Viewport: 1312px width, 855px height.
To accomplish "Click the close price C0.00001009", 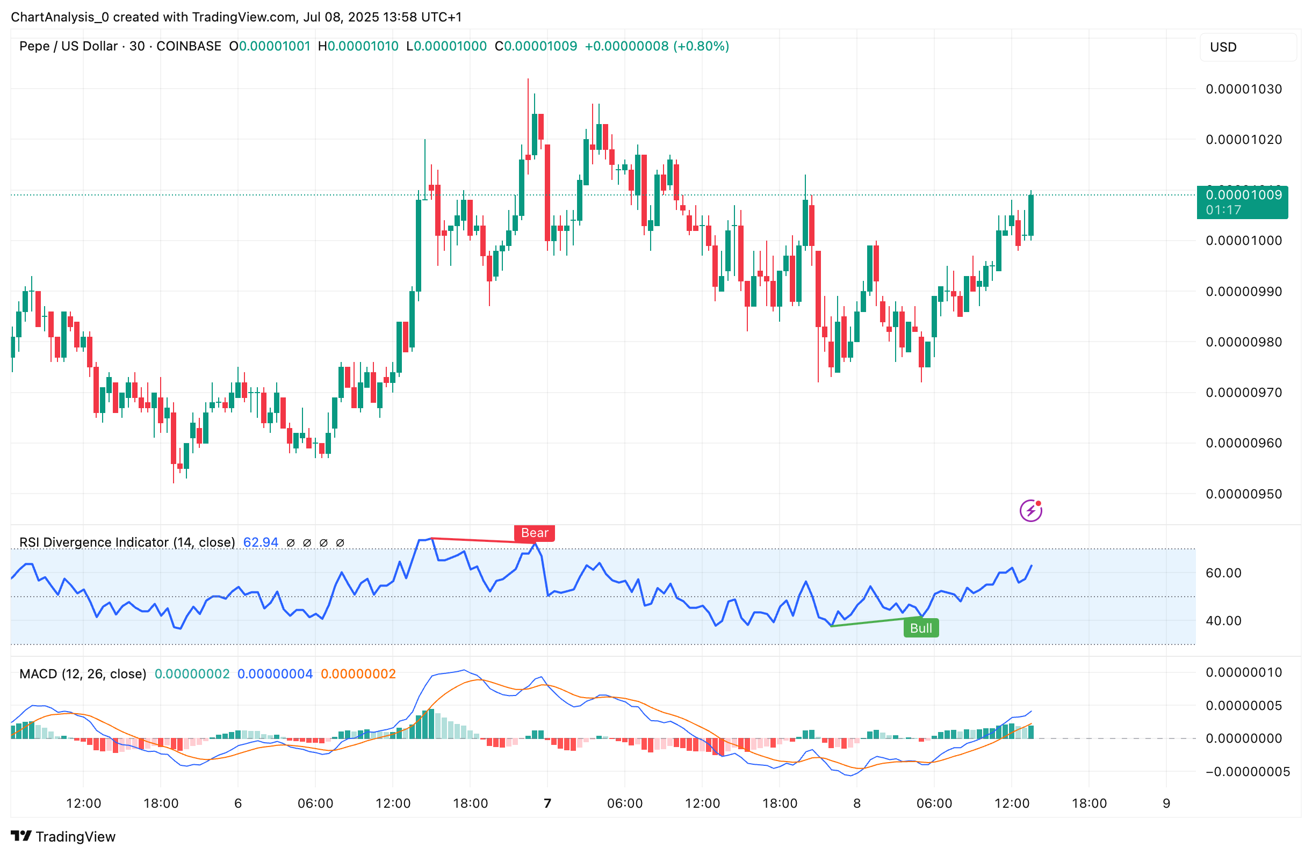I will tap(536, 46).
